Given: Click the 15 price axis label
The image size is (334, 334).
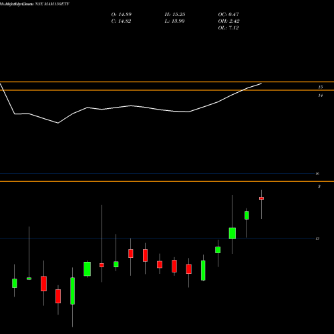Looking at the screenshot, I should pos(321,87).
